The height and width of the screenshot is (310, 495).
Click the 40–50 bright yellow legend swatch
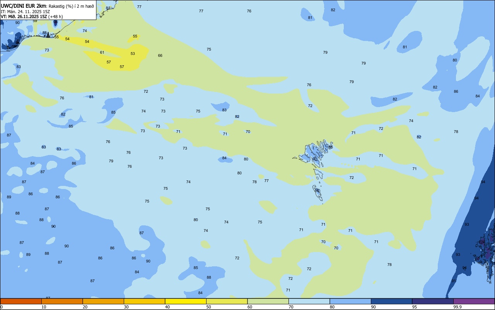pos(186,301)
